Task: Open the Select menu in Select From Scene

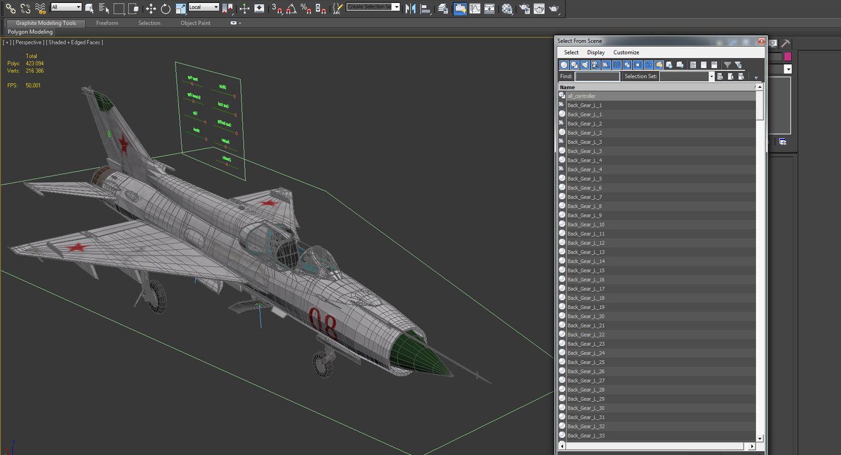Action: click(571, 52)
